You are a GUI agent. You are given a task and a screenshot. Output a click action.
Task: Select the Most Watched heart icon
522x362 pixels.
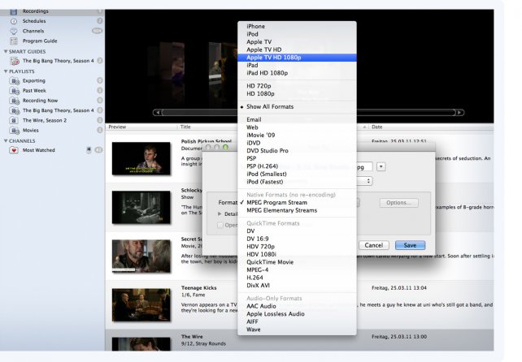(x=14, y=150)
